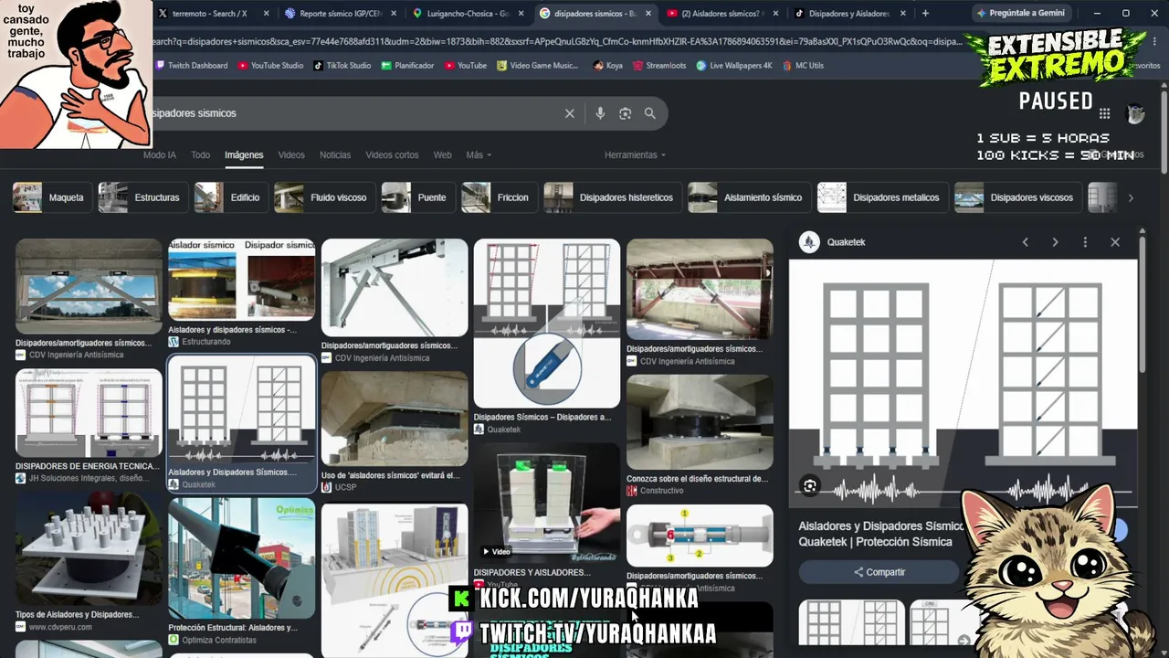Viewport: 1169px width, 658px height.
Task: Show the previous image in the Quaketek panel
Action: click(1026, 242)
